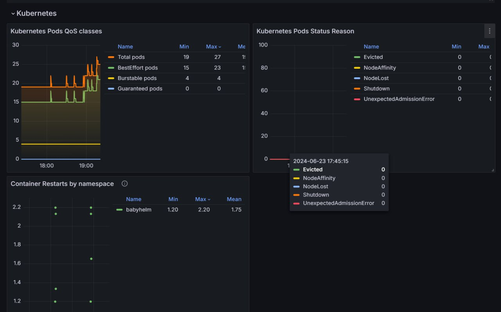The width and height of the screenshot is (501, 312).
Task: Open the Kubernetes Pods Status Reason panel menu
Action: point(489,31)
